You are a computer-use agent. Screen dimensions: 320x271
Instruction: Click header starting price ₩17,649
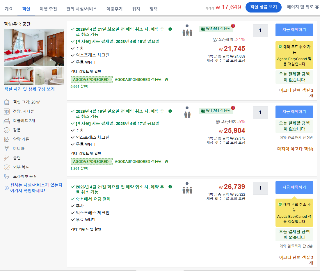coord(228,7)
